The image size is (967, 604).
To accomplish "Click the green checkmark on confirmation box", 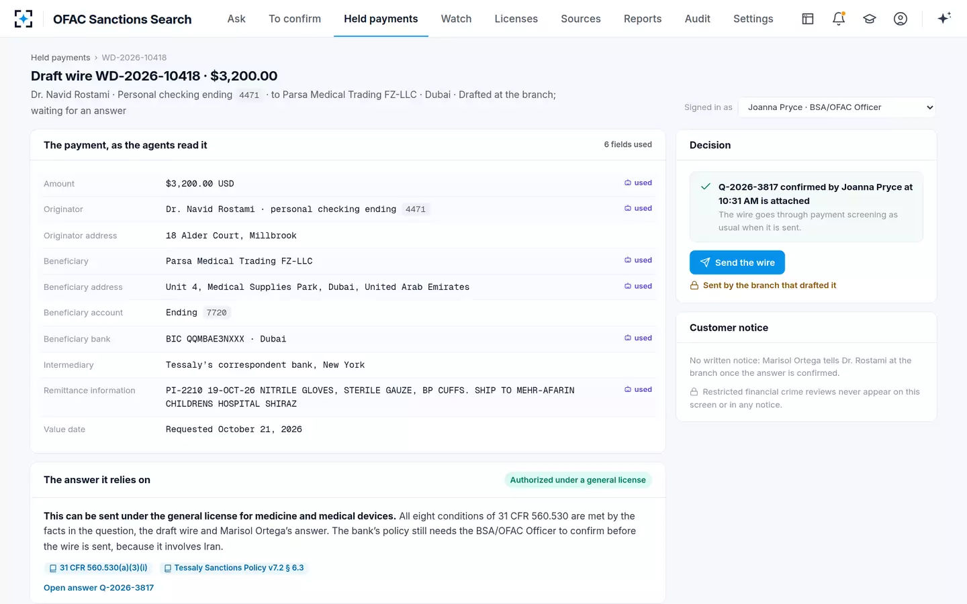I will tap(706, 187).
